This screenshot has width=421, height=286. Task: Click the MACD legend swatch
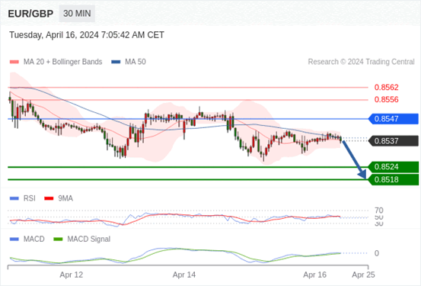[x=14, y=239]
